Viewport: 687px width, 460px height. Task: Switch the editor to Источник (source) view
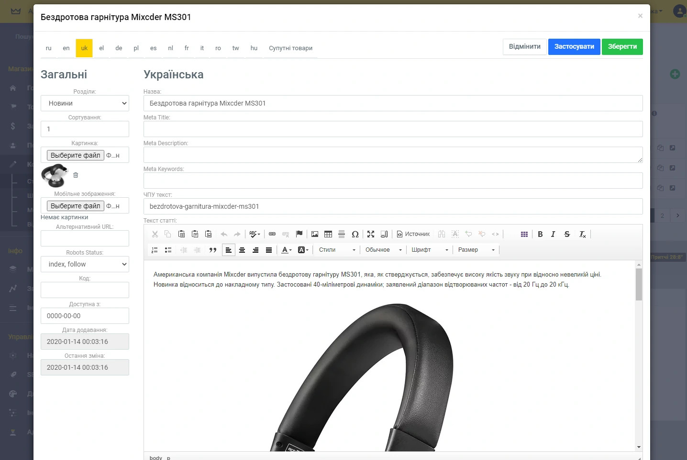pos(413,234)
